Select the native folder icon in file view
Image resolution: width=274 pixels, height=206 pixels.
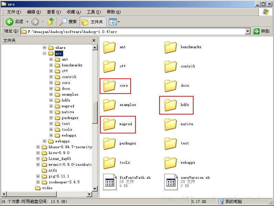[x=171, y=124]
